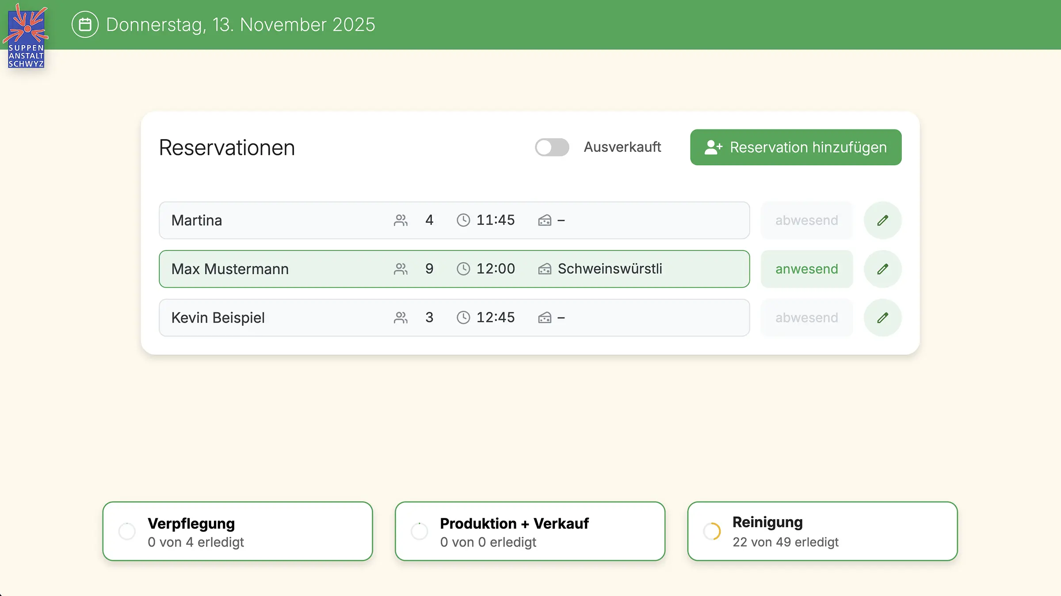
Task: Select the Martina reservation row
Action: pos(454,220)
